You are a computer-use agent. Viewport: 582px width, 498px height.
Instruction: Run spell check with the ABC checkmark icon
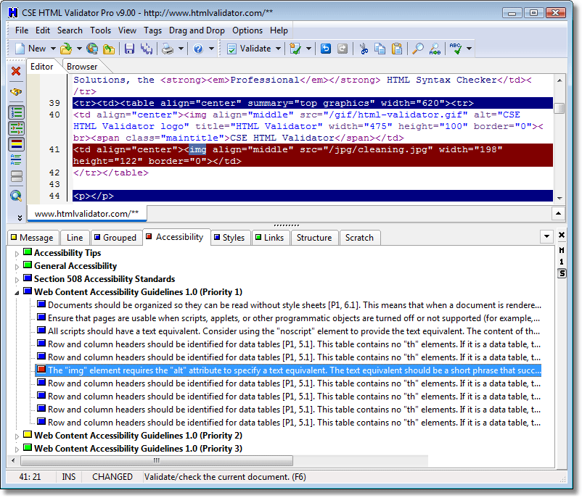[x=456, y=49]
